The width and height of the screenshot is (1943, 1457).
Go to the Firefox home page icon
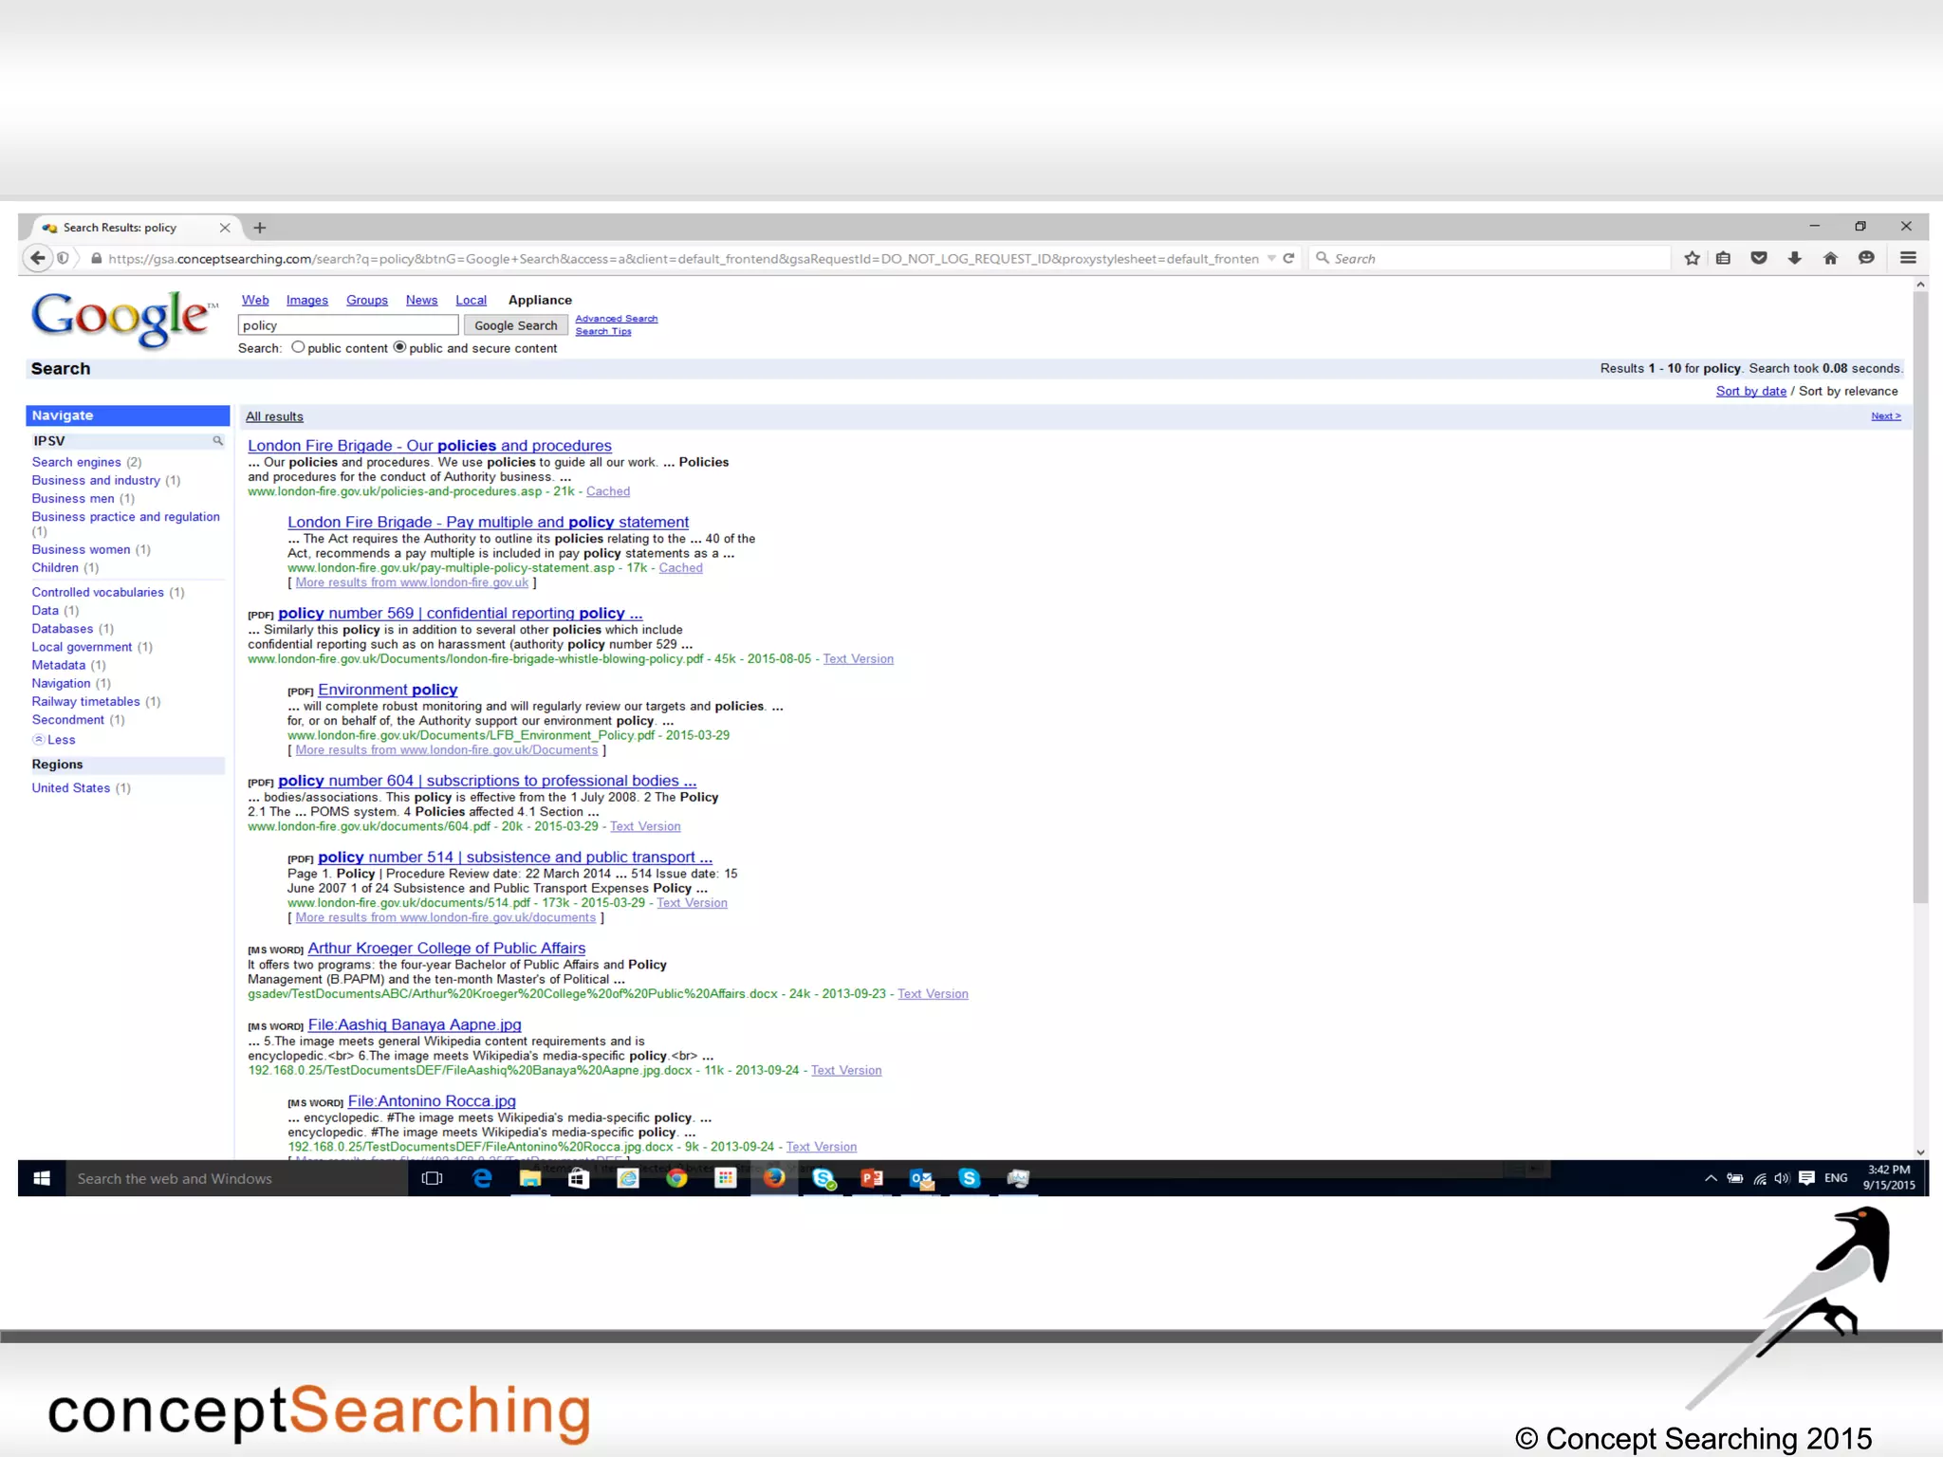pos(1830,258)
